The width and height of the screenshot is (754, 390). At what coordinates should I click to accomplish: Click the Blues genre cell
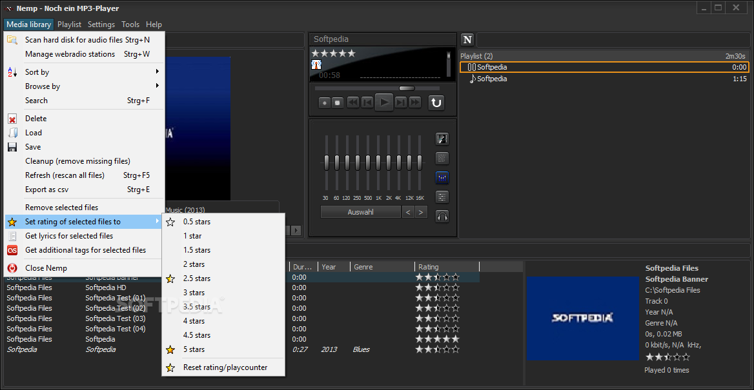click(361, 349)
